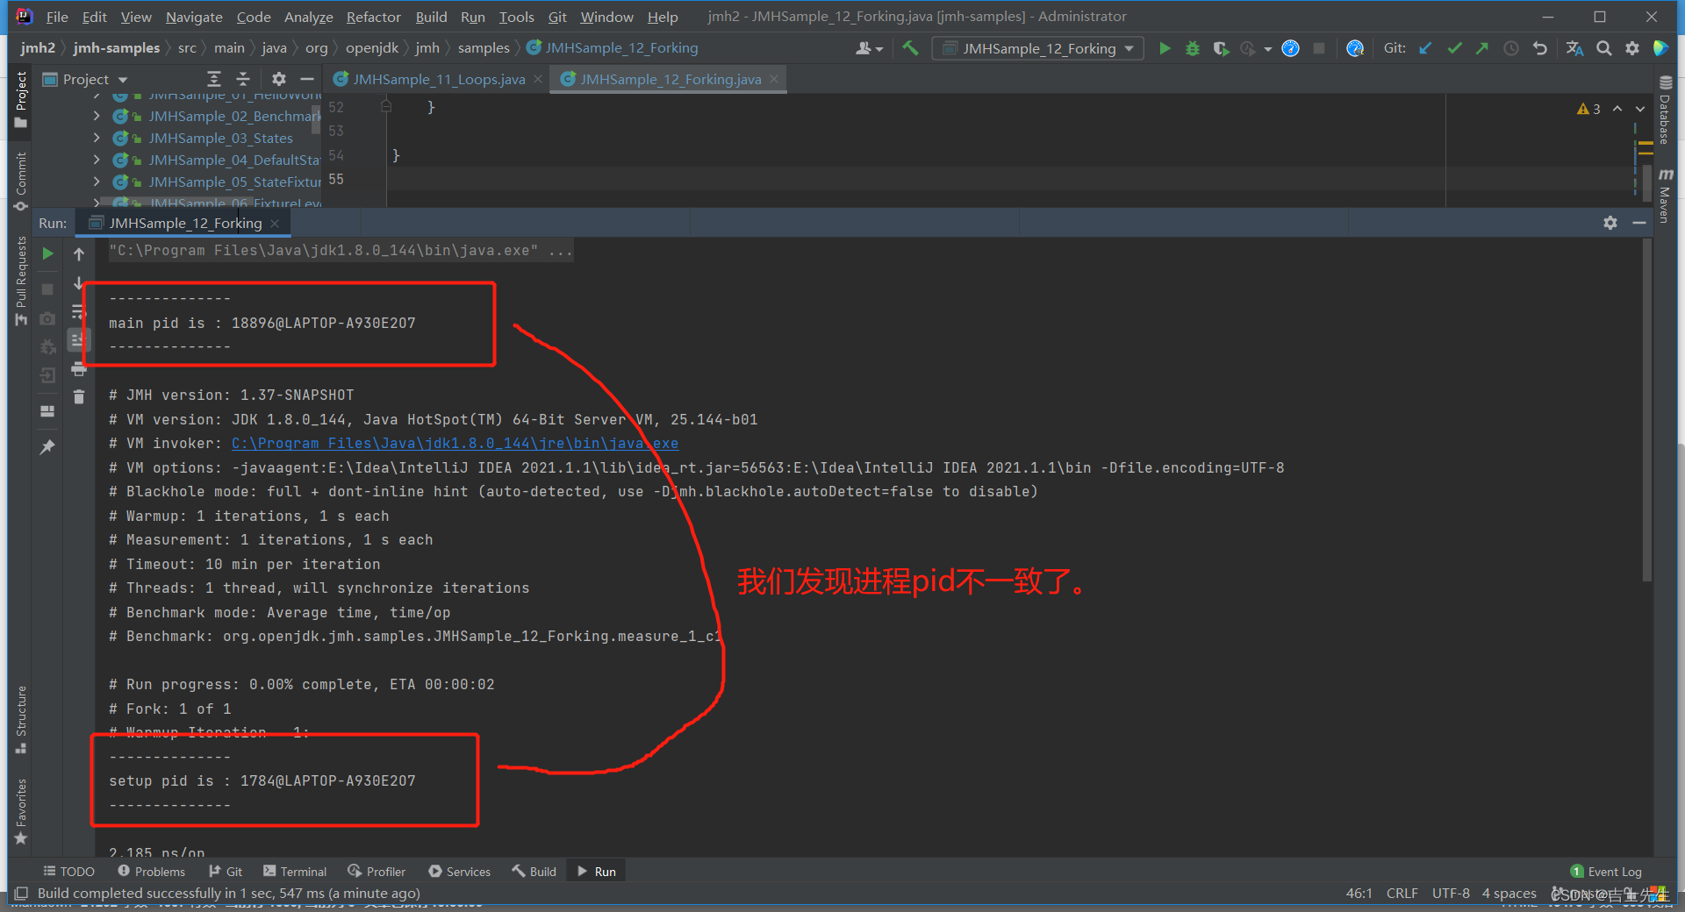
Task: Print the Run console output
Action: click(79, 369)
